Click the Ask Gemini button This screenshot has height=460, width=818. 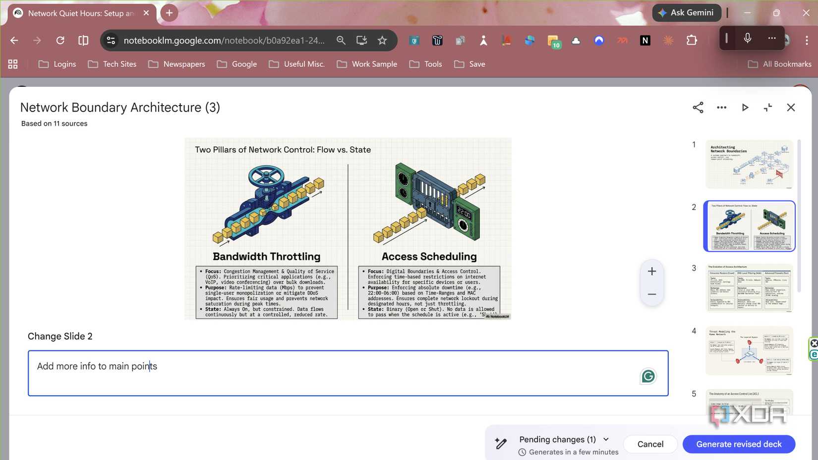[686, 12]
